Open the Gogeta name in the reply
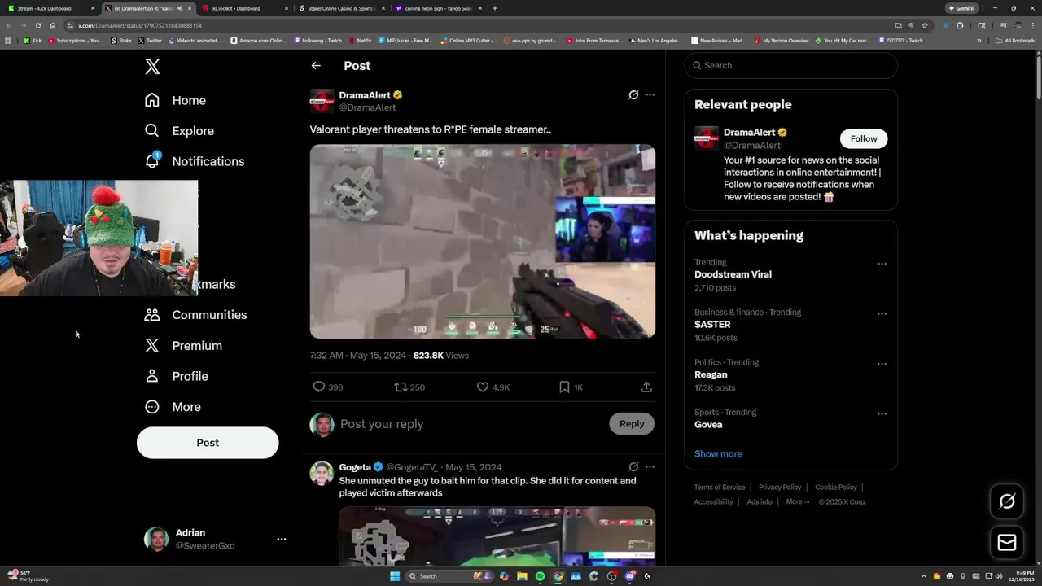 (355, 467)
